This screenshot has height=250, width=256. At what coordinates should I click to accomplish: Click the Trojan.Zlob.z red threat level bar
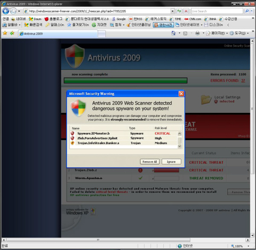[x=166, y=170]
